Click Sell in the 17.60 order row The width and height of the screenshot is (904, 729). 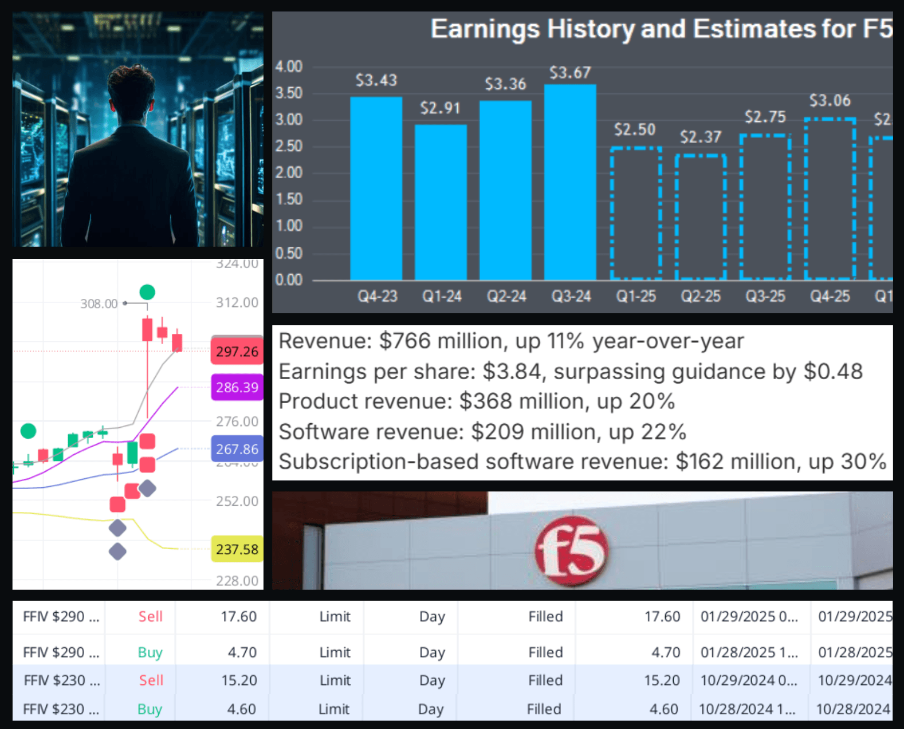coord(151,617)
